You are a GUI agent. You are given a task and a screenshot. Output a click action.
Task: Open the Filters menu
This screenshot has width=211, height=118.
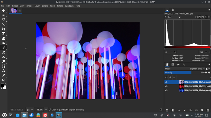60,6
